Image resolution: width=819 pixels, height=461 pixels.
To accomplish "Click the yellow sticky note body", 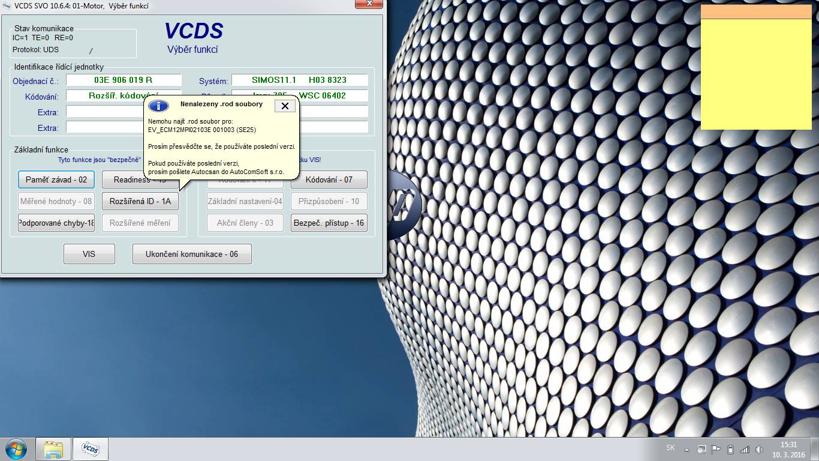I will [756, 74].
